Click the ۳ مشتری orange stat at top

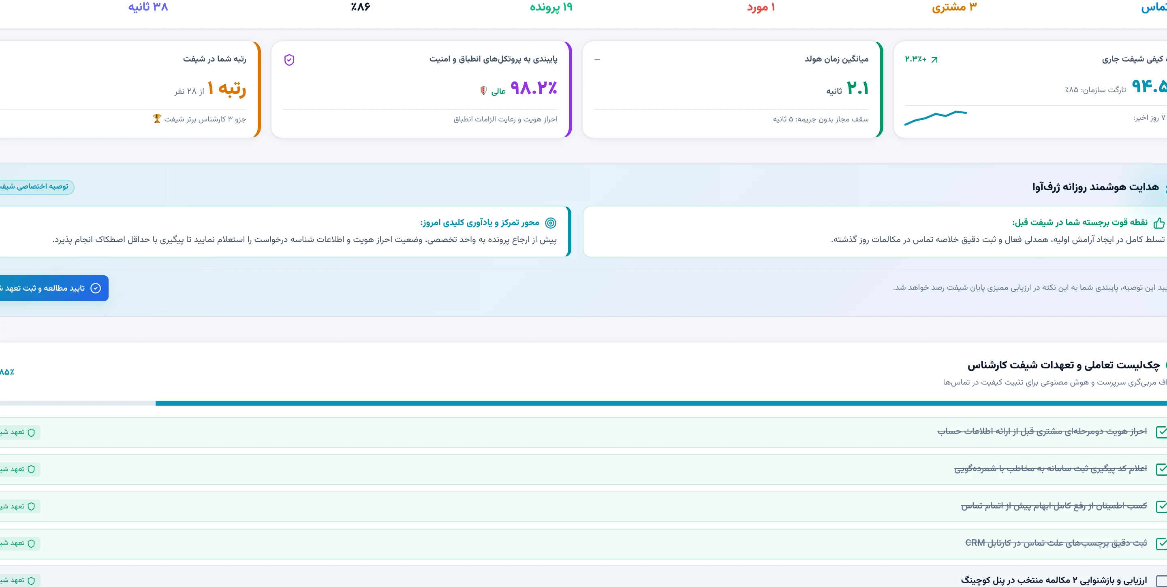(954, 7)
